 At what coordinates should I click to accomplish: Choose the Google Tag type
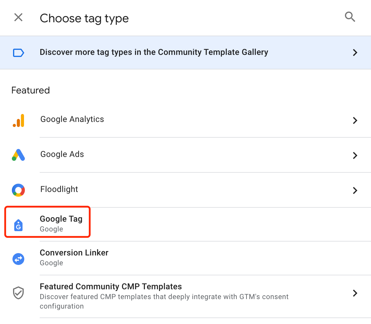tap(61, 219)
